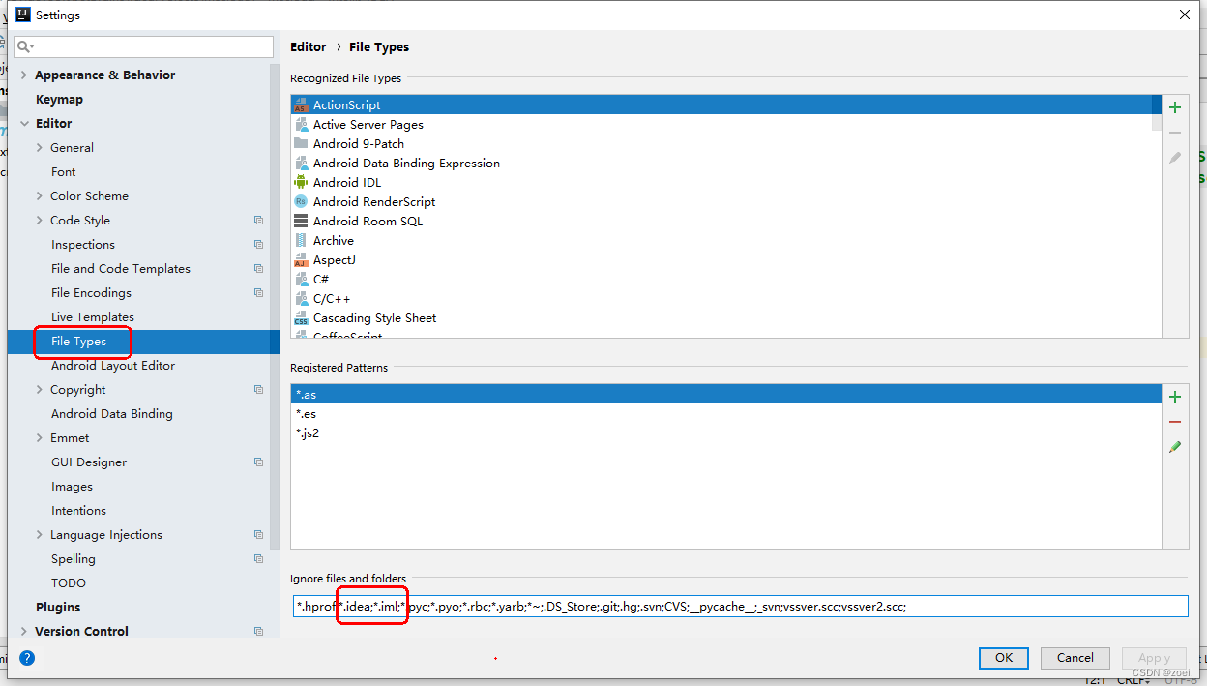Viewport: 1207px width, 686px height.
Task: Click the Android RenderScript icon
Action: (x=301, y=201)
